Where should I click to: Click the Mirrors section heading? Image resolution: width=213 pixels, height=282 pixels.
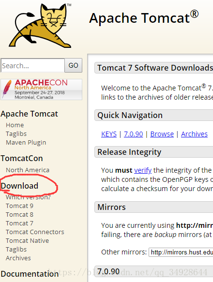(111, 207)
